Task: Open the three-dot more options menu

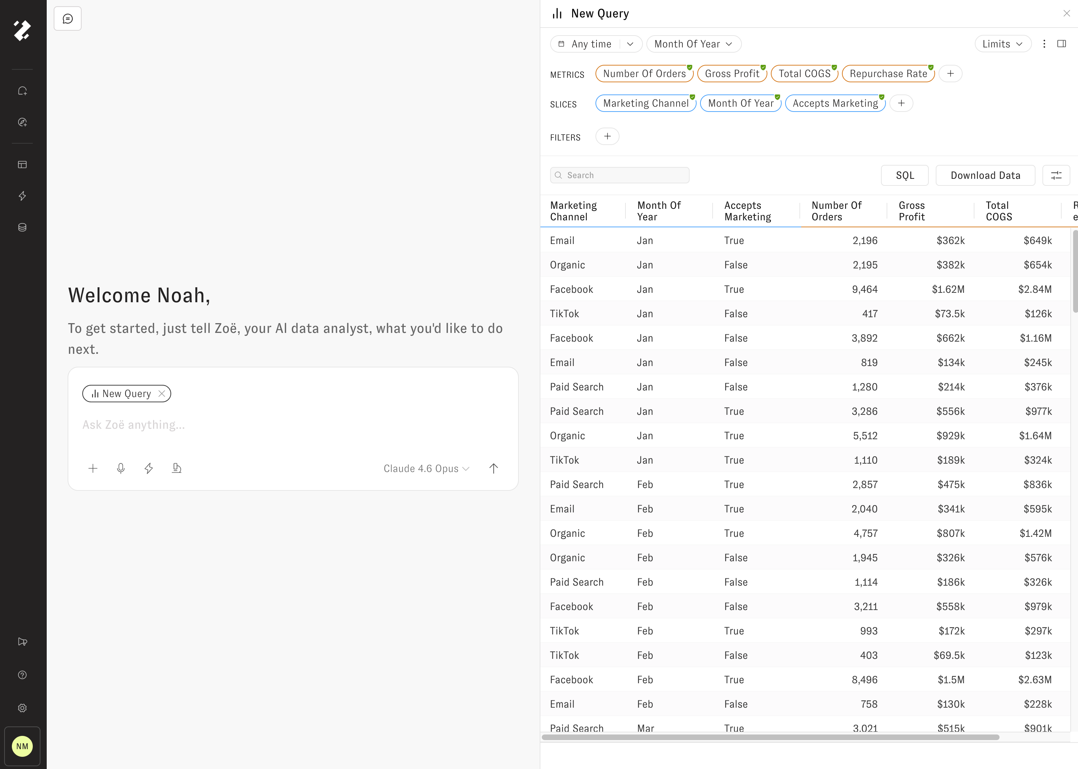Action: [1044, 44]
